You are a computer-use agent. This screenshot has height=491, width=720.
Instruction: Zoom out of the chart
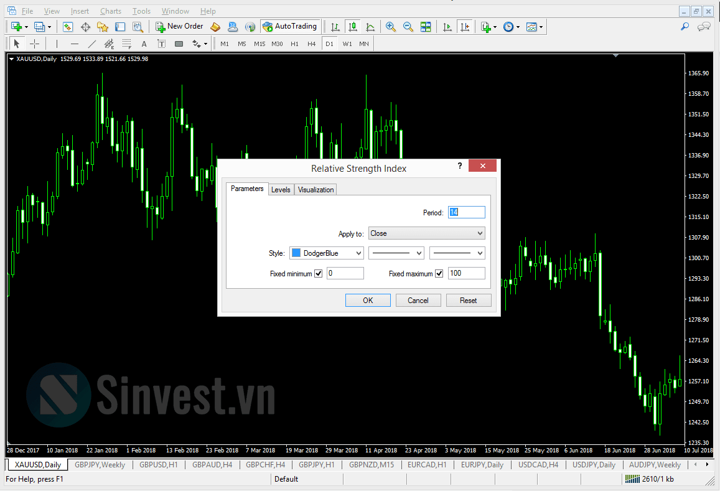408,27
